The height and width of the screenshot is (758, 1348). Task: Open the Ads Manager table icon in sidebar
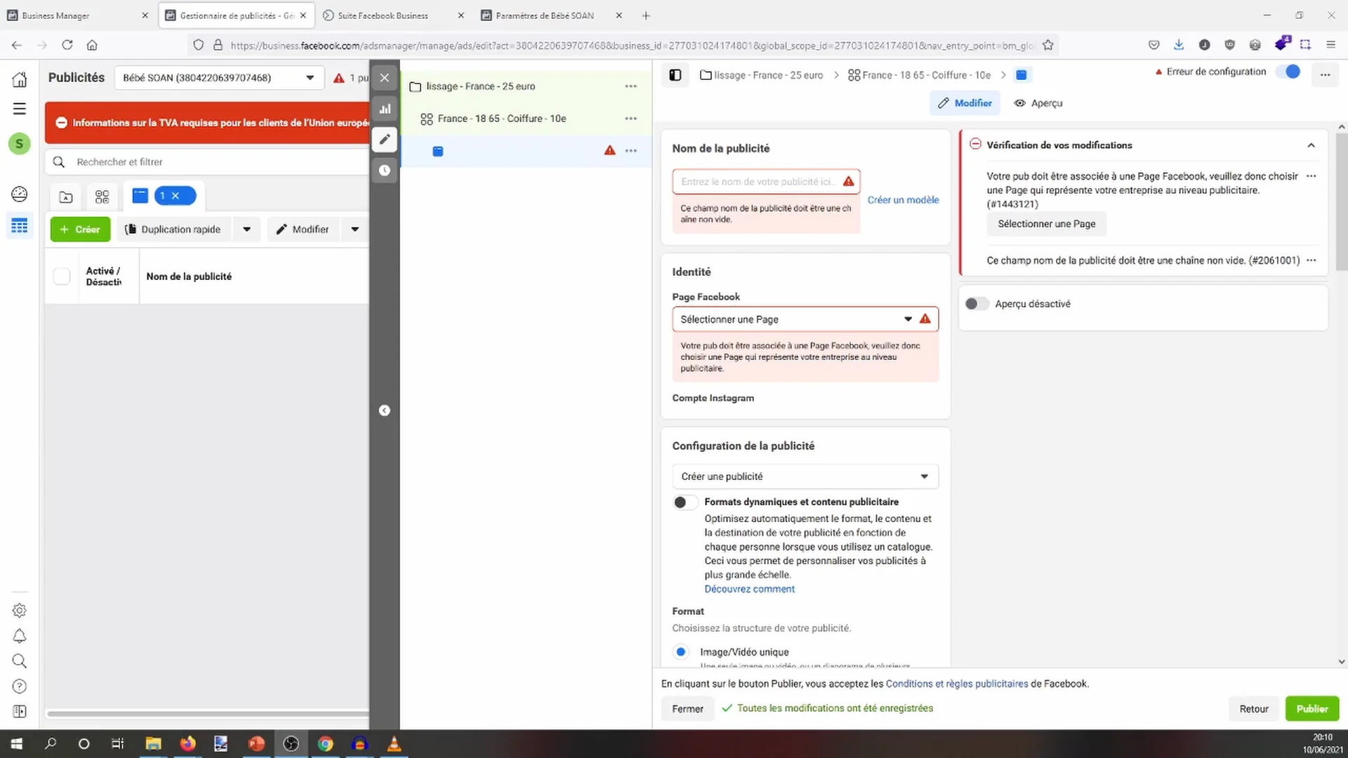20,226
